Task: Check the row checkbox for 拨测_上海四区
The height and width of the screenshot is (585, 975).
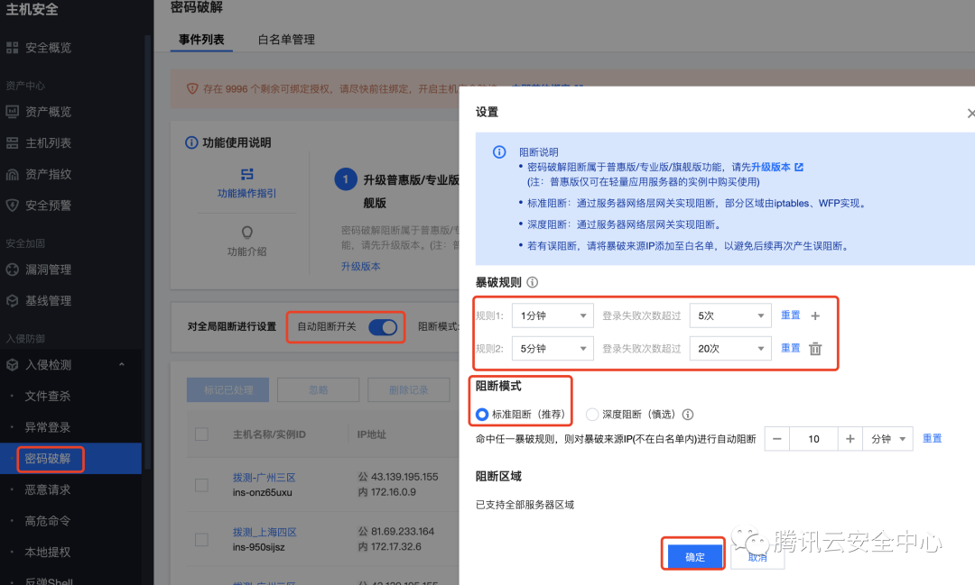Action: point(201,540)
